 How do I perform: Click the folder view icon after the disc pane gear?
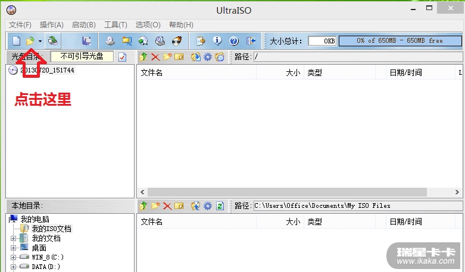point(220,57)
